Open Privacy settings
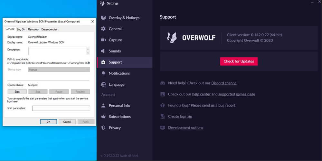 (x=124, y=128)
